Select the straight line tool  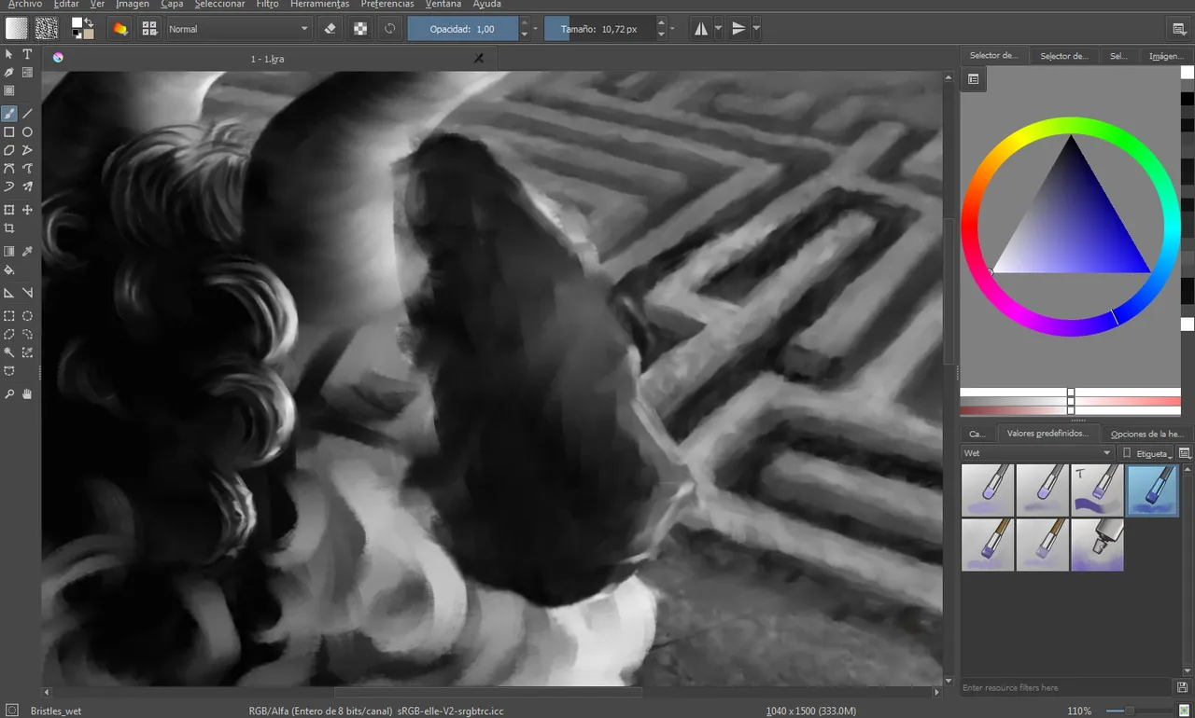[x=27, y=114]
